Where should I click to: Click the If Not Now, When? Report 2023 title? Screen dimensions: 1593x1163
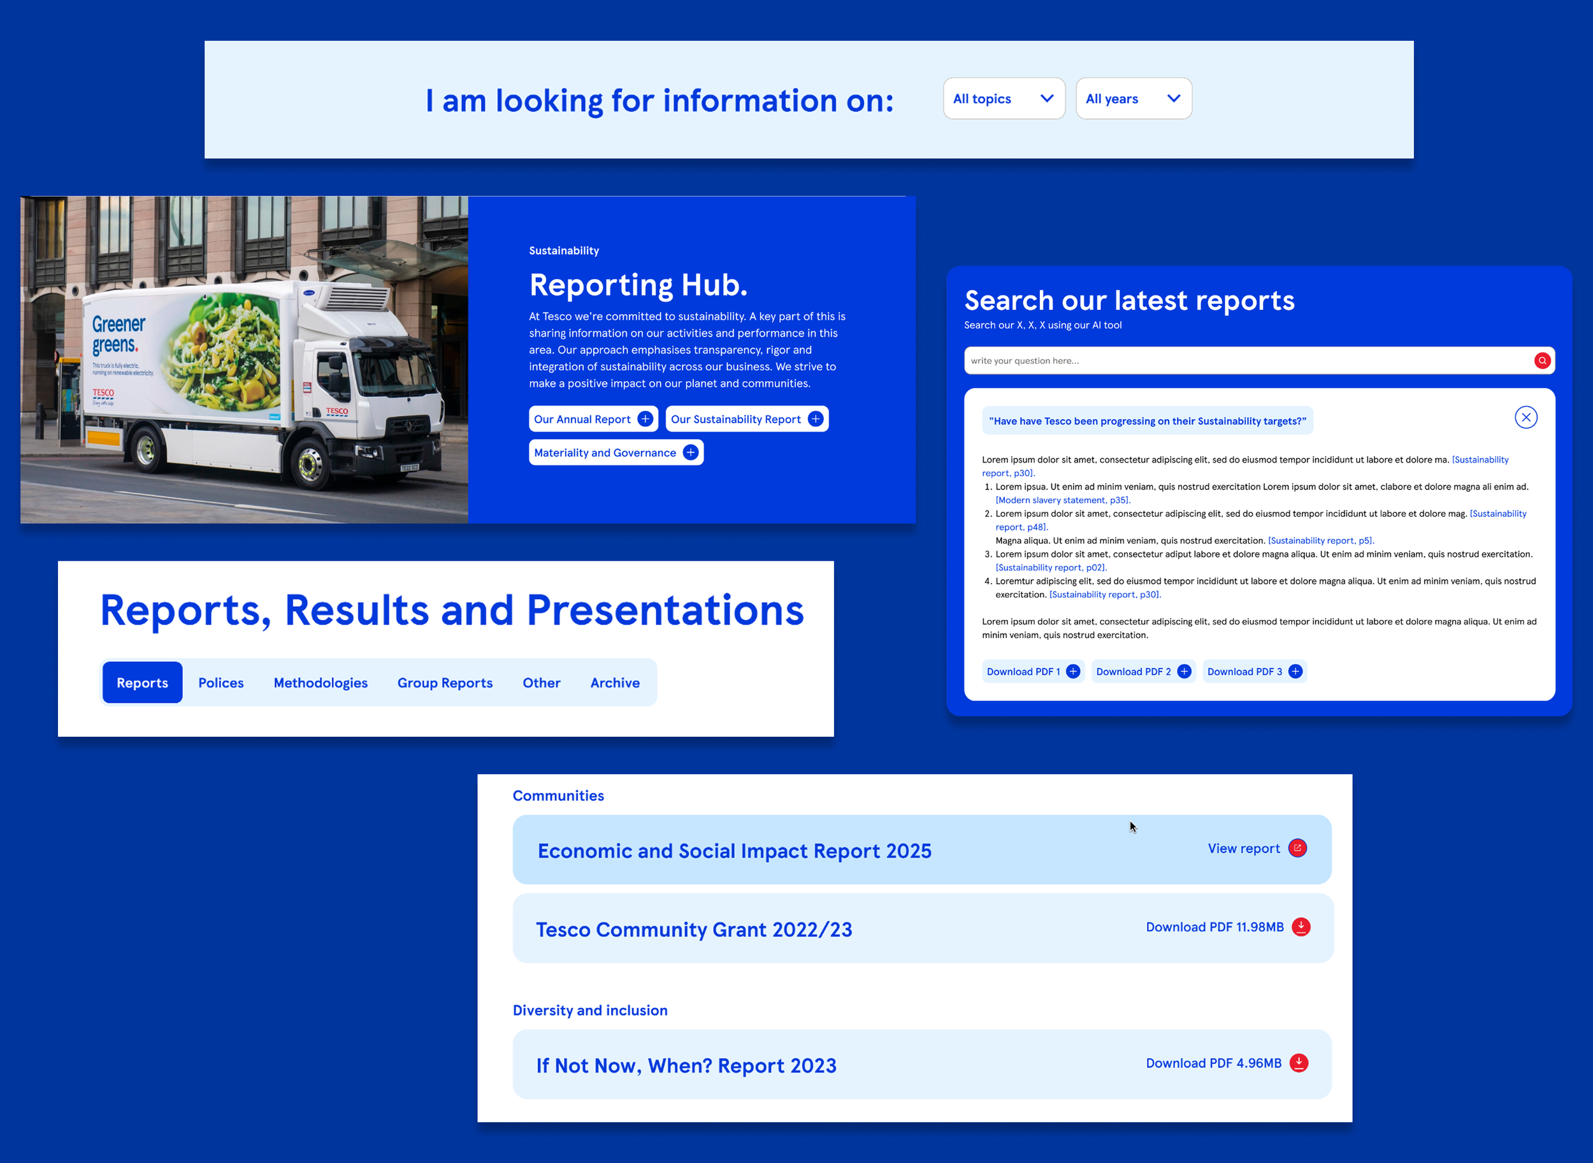point(686,1066)
